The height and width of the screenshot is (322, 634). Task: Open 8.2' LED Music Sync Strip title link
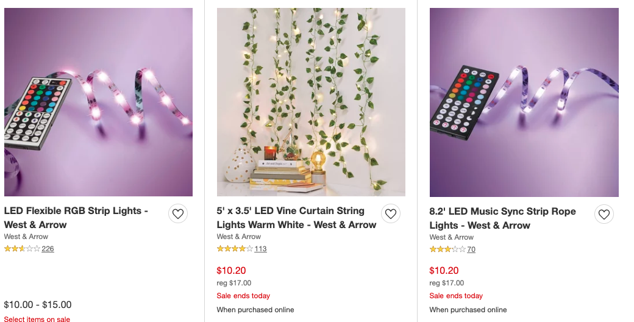coord(502,218)
